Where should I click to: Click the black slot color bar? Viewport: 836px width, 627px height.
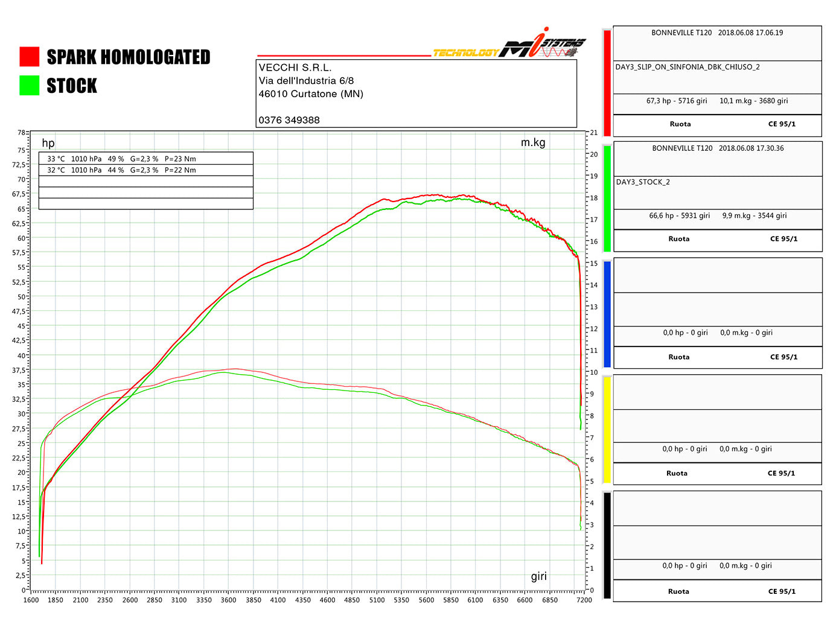click(x=606, y=545)
